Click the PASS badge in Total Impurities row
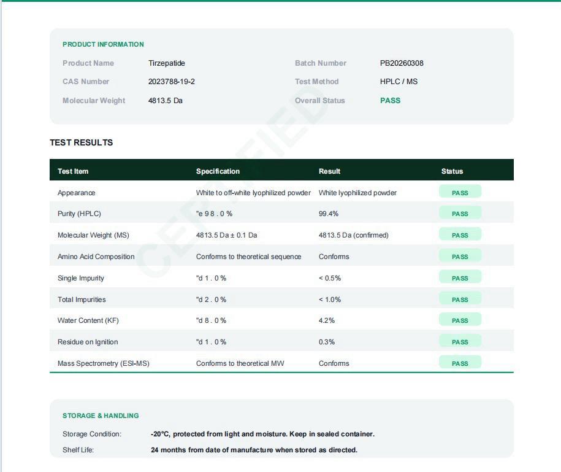Viewport: 561px width, 472px height. pos(460,299)
